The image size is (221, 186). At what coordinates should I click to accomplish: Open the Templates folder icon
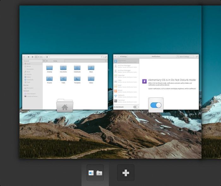(x=77, y=79)
